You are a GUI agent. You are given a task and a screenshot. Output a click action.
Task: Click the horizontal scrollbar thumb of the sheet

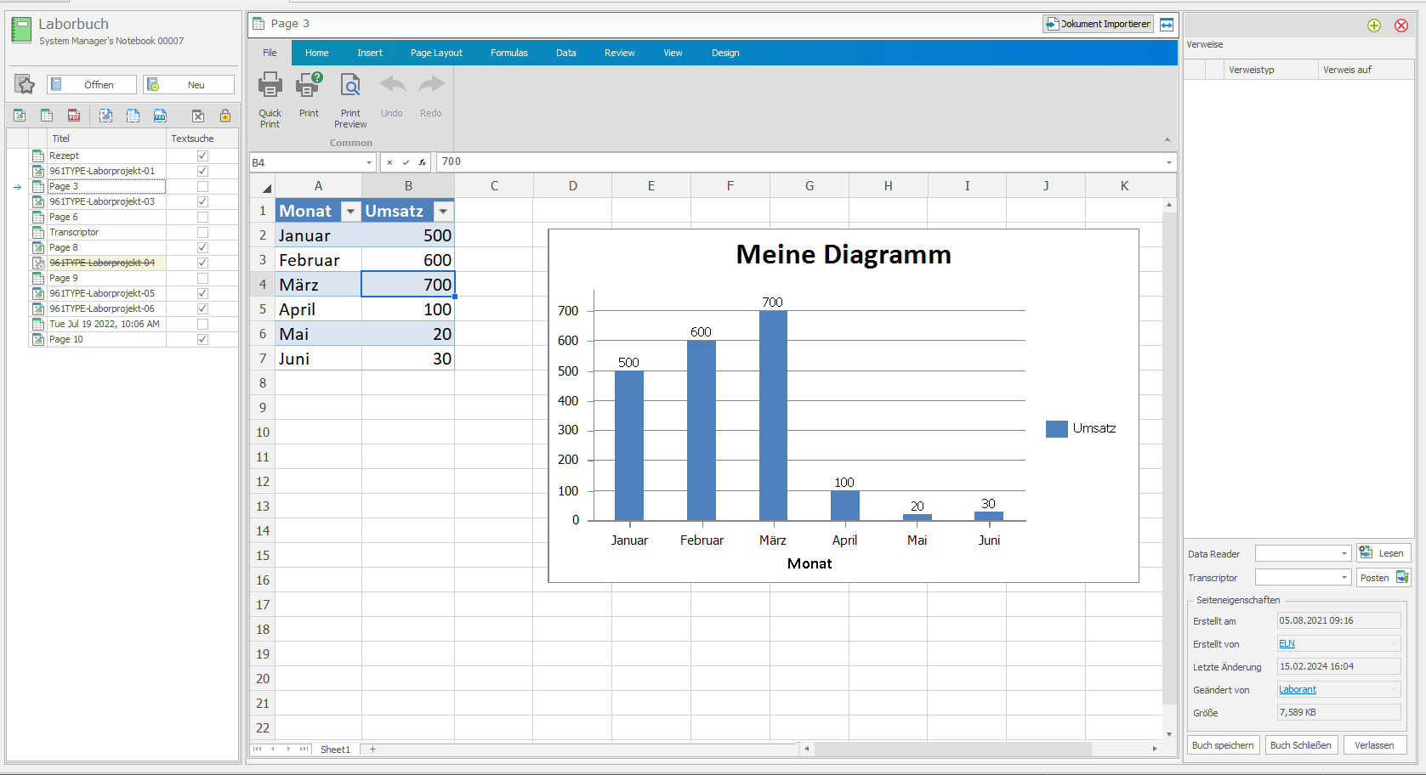click(952, 749)
